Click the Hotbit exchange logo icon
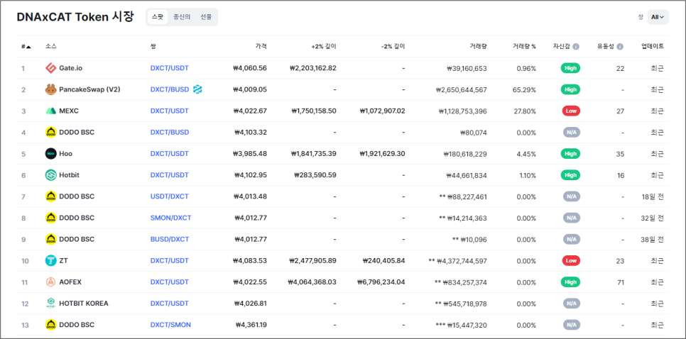This screenshot has height=339, width=686. pos(50,175)
